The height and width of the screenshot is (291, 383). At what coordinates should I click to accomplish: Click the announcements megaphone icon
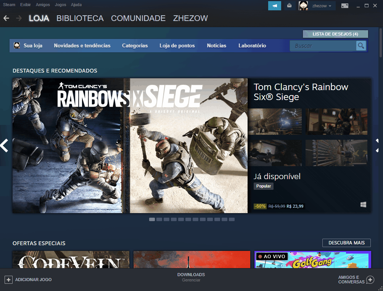[x=274, y=6]
